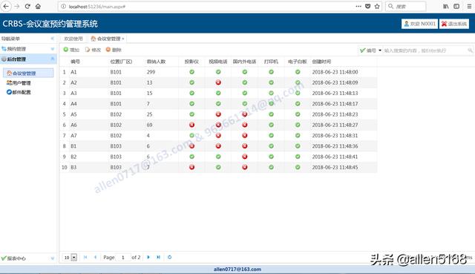Open 用户管理 in the sidebar

point(19,82)
